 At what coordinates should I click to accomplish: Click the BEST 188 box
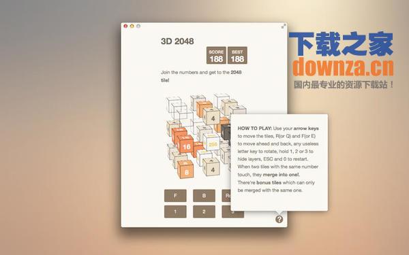tap(237, 56)
